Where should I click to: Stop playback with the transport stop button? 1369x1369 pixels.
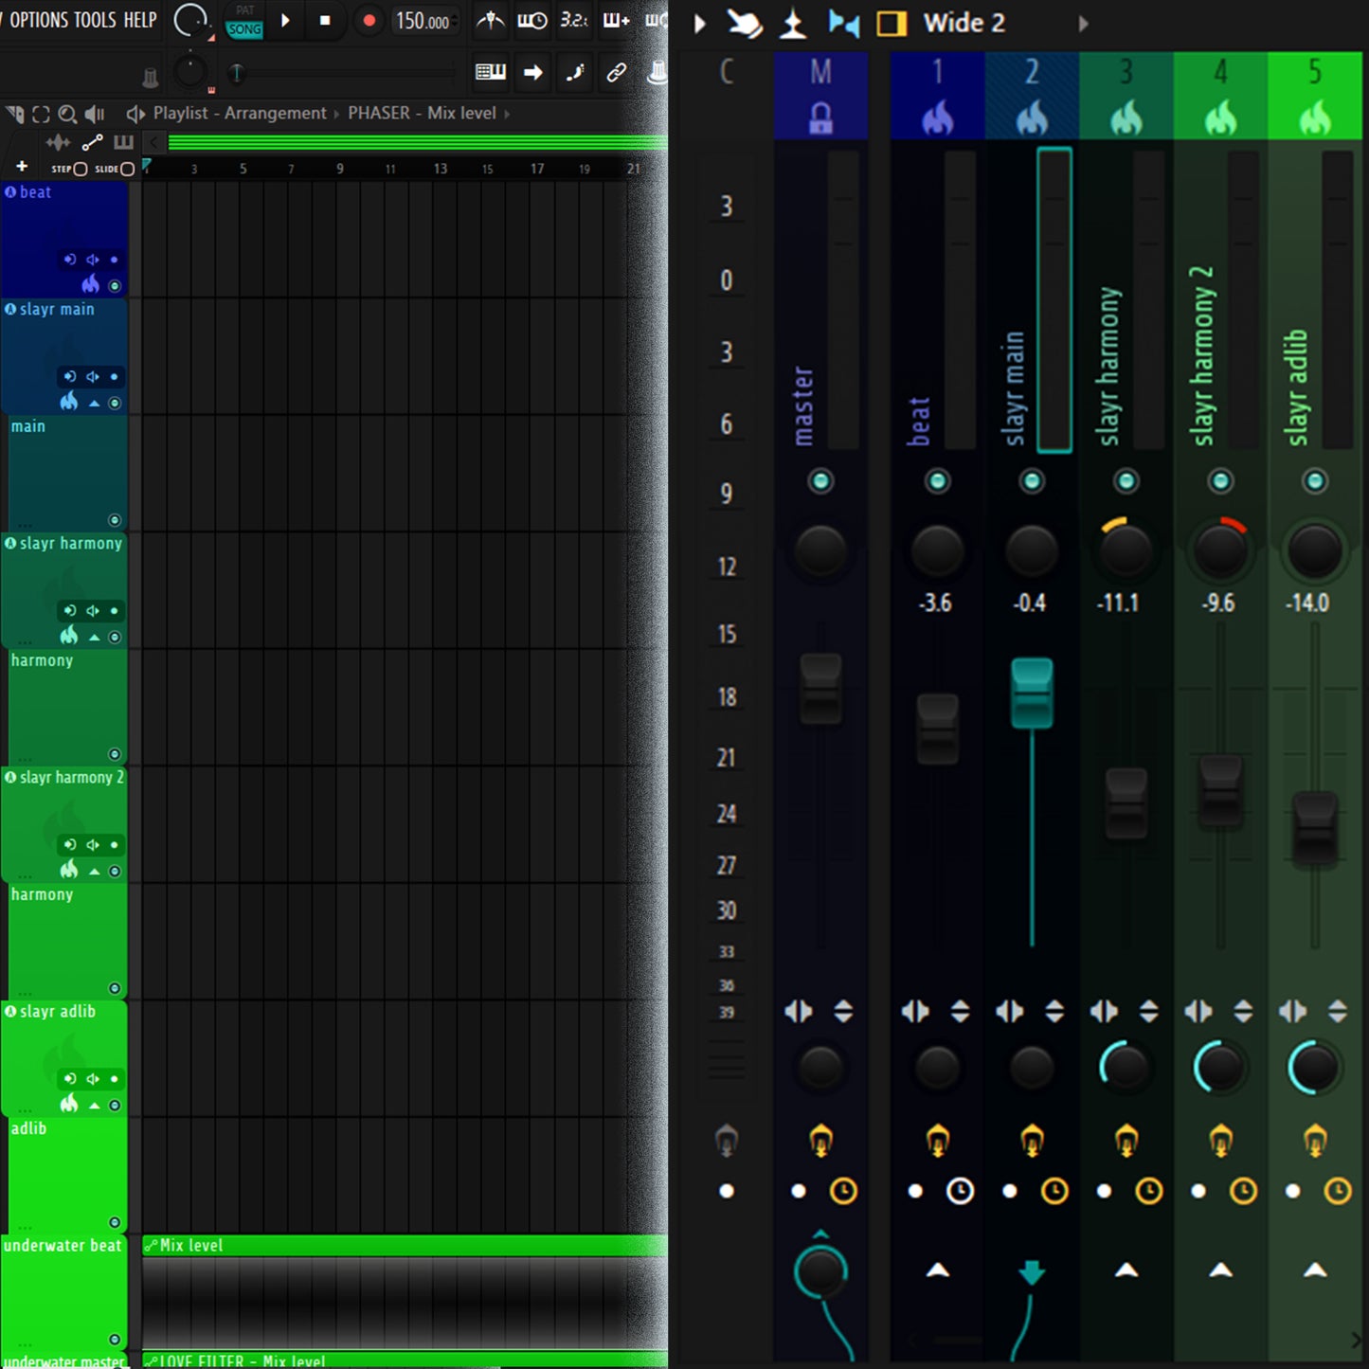click(x=325, y=20)
